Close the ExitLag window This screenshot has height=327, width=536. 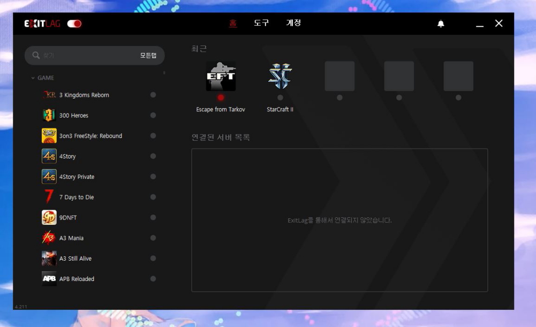pyautogui.click(x=499, y=23)
